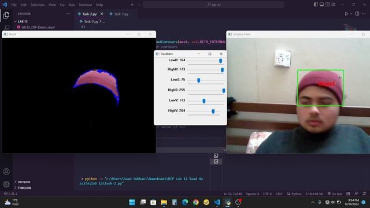
Task: Open File Explorer from the taskbar
Action: [x=164, y=202]
